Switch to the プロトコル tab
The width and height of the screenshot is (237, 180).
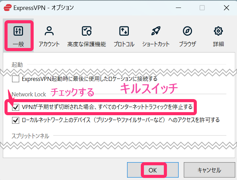point(124,36)
